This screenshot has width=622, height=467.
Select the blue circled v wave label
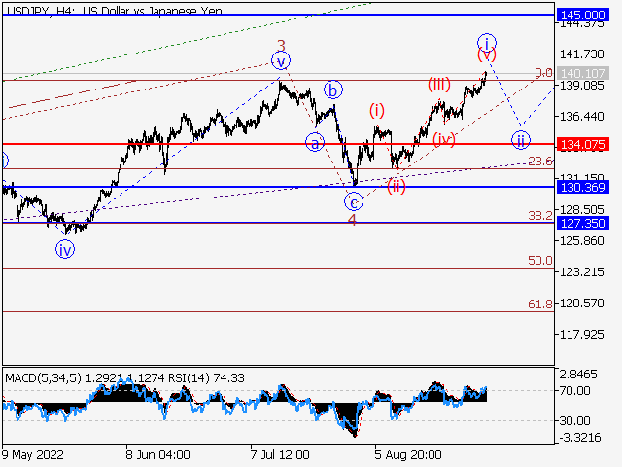click(281, 61)
